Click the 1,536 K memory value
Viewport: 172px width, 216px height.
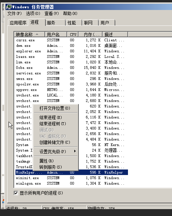pyautogui.click(x=93, y=167)
